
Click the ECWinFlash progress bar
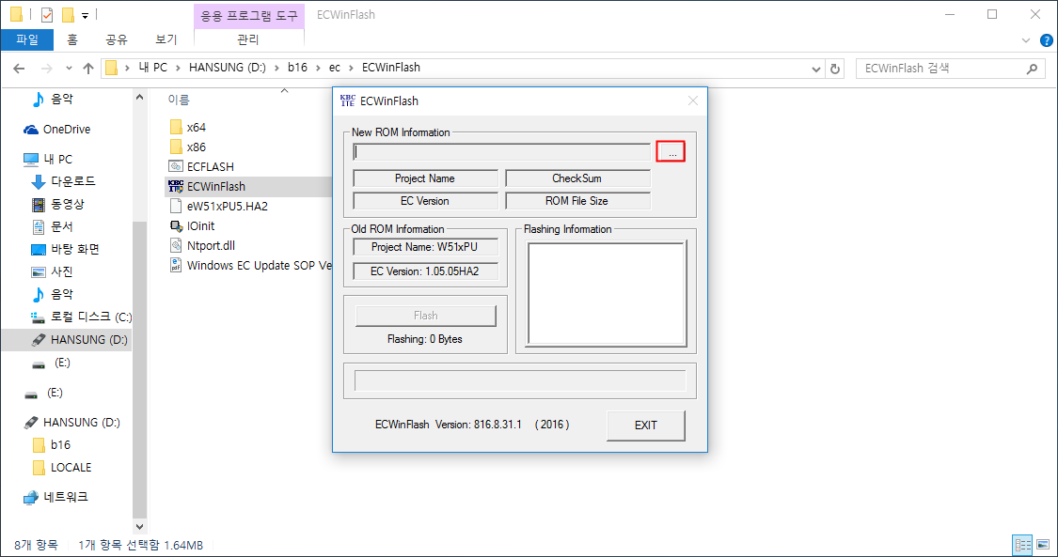click(x=520, y=380)
